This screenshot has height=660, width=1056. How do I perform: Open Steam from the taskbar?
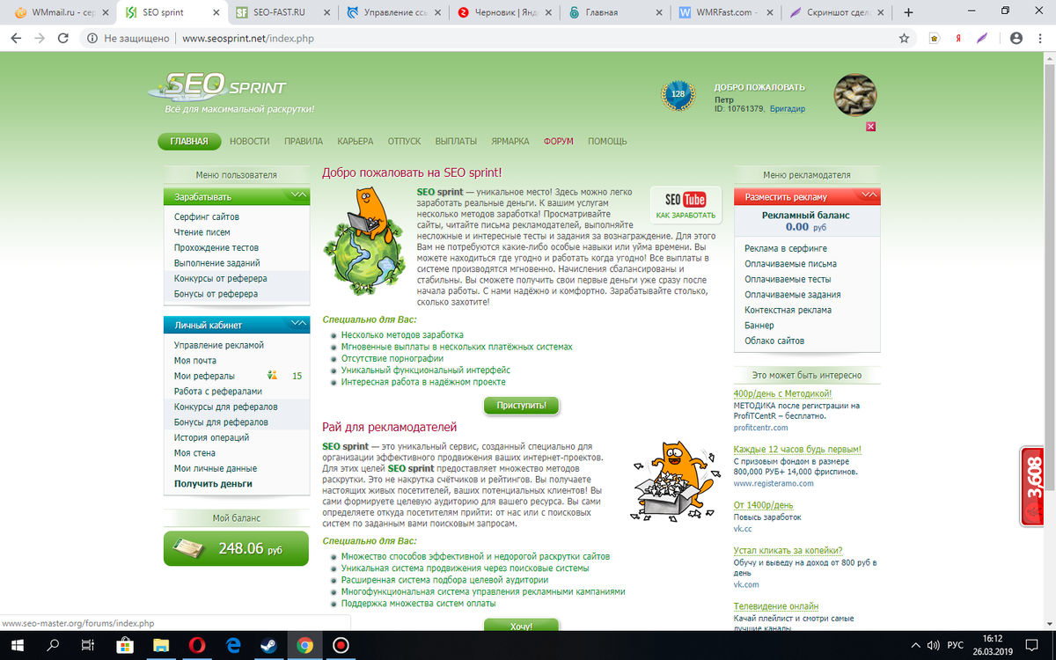coord(267,646)
